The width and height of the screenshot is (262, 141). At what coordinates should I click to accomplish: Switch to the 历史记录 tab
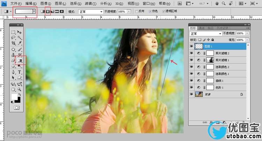[x=223, y=28]
